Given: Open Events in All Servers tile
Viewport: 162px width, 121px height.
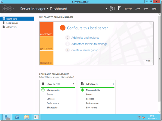Looking at the screenshot, I should [89, 95].
